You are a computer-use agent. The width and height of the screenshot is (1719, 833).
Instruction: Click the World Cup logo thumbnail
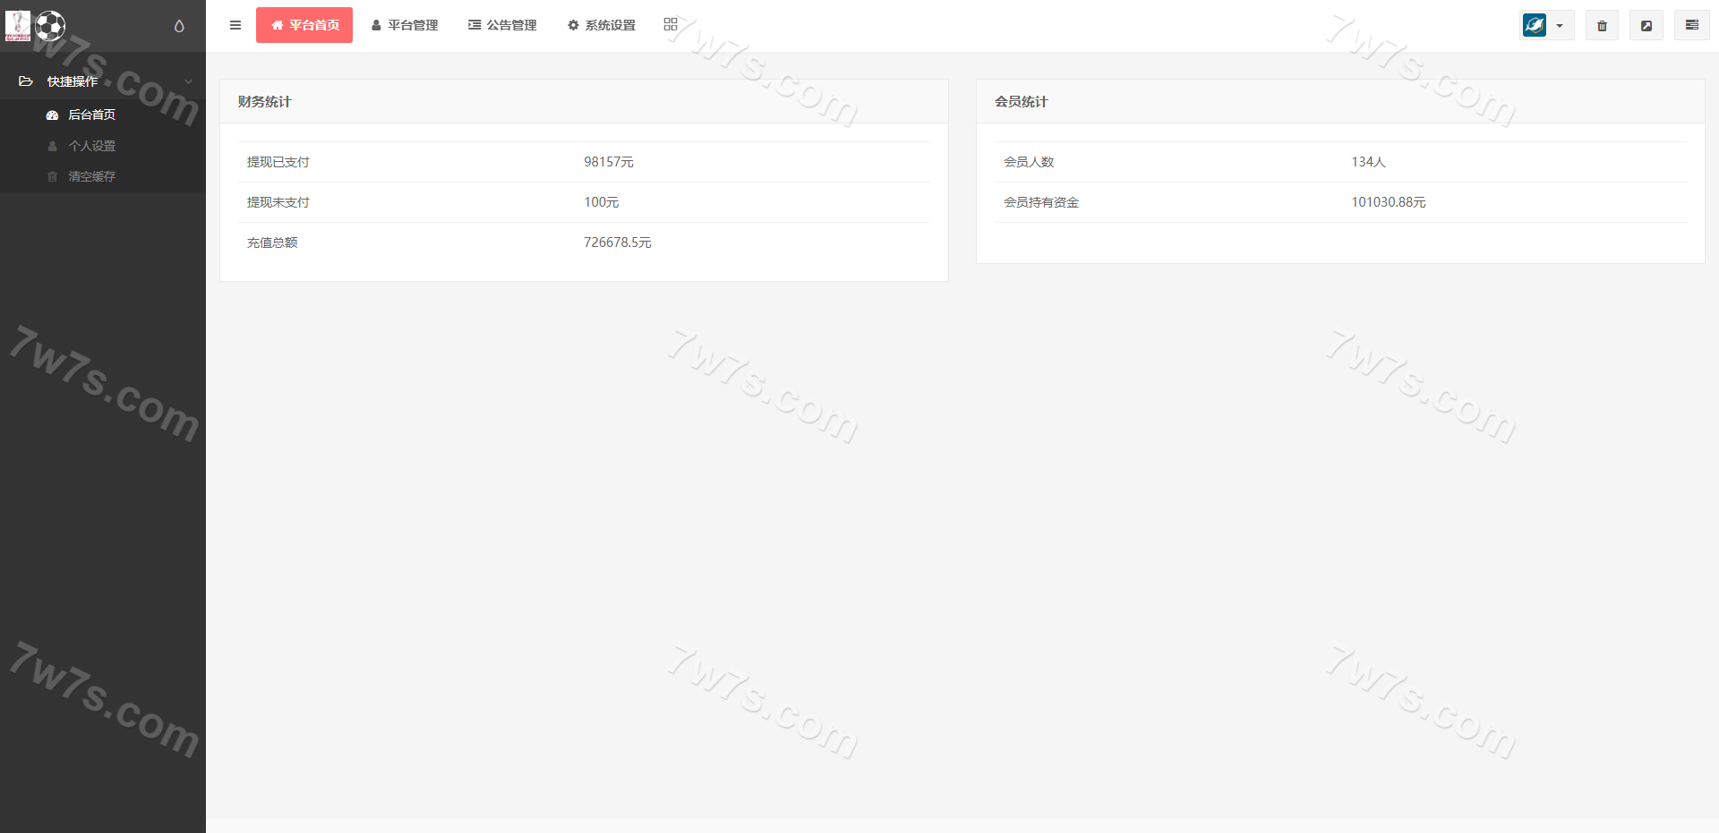[18, 26]
